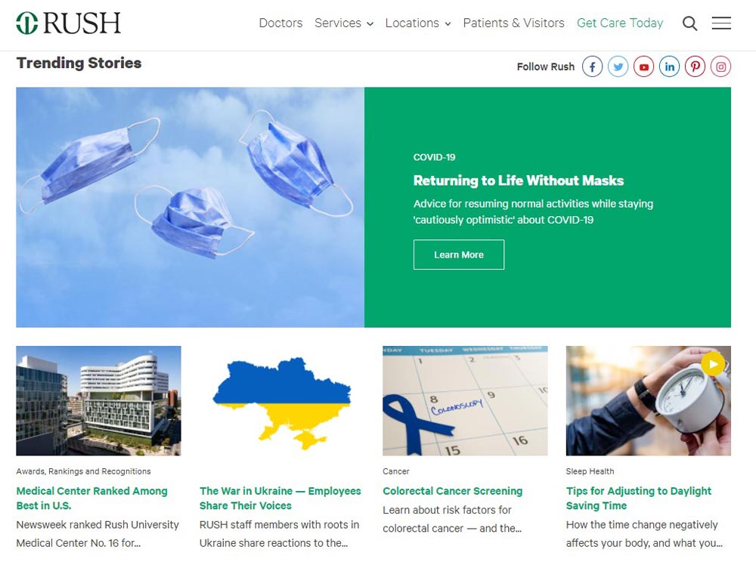Screen dimensions: 756x565
Task: Expand the Locations dropdown
Action: click(418, 23)
